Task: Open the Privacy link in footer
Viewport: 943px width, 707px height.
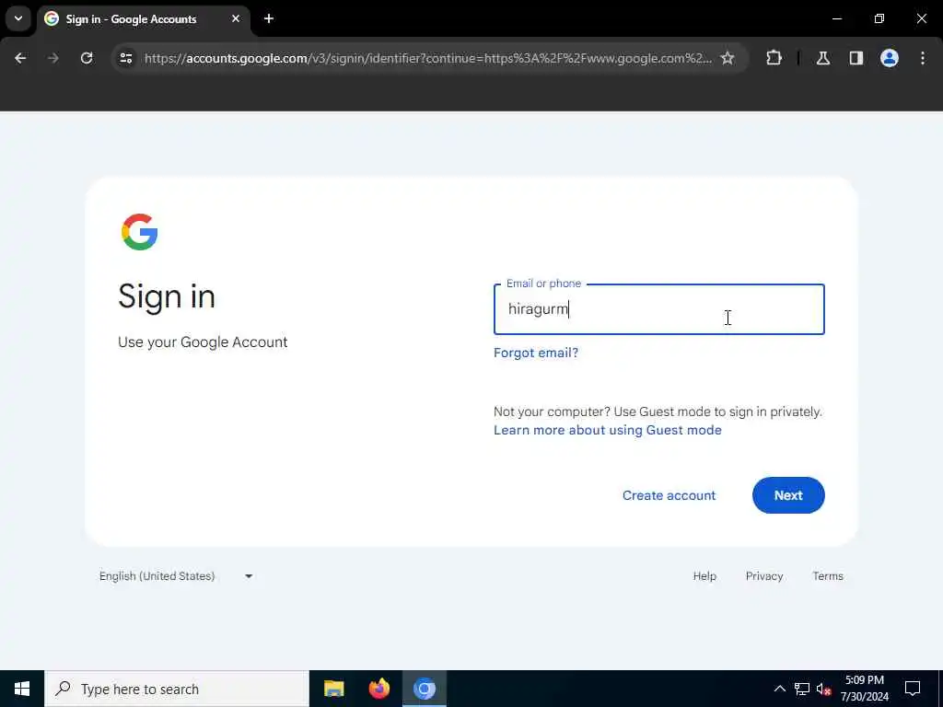Action: click(x=764, y=576)
